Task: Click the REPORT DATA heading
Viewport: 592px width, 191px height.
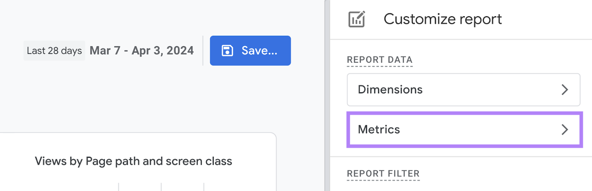Action: 380,60
